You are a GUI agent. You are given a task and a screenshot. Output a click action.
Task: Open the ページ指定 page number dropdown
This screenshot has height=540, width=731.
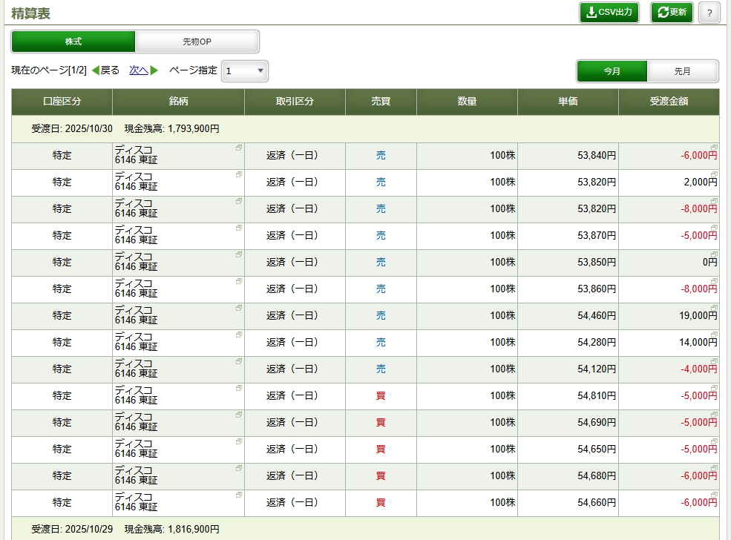[x=245, y=71]
